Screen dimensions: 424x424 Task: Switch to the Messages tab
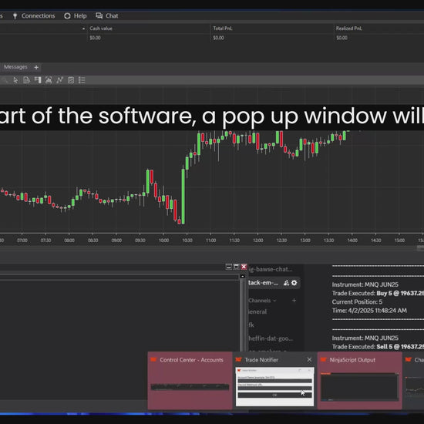[x=15, y=67]
